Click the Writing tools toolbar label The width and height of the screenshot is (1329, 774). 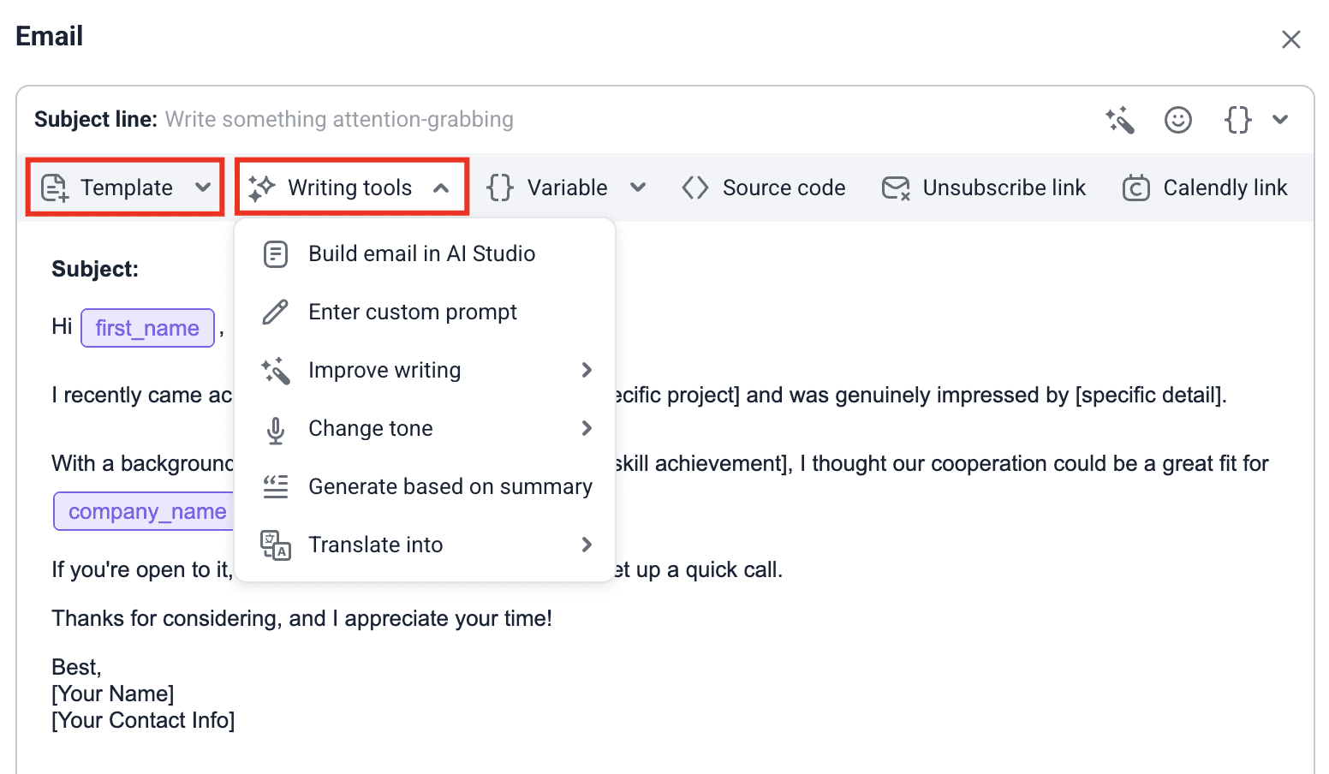350,188
